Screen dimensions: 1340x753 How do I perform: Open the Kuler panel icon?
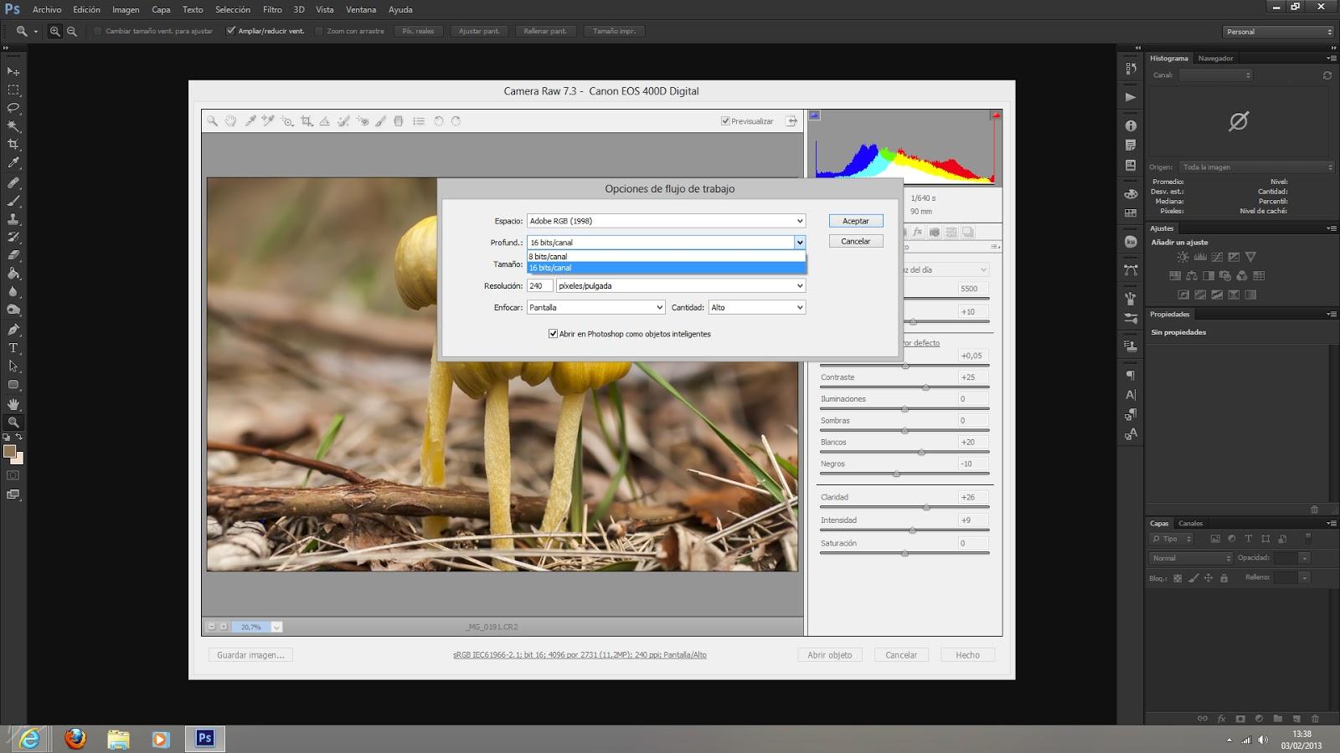click(x=1131, y=242)
